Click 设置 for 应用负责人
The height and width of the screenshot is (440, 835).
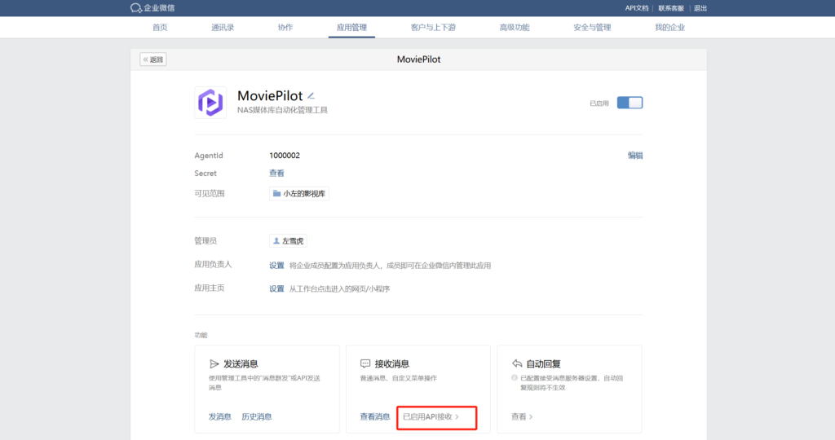(x=276, y=265)
